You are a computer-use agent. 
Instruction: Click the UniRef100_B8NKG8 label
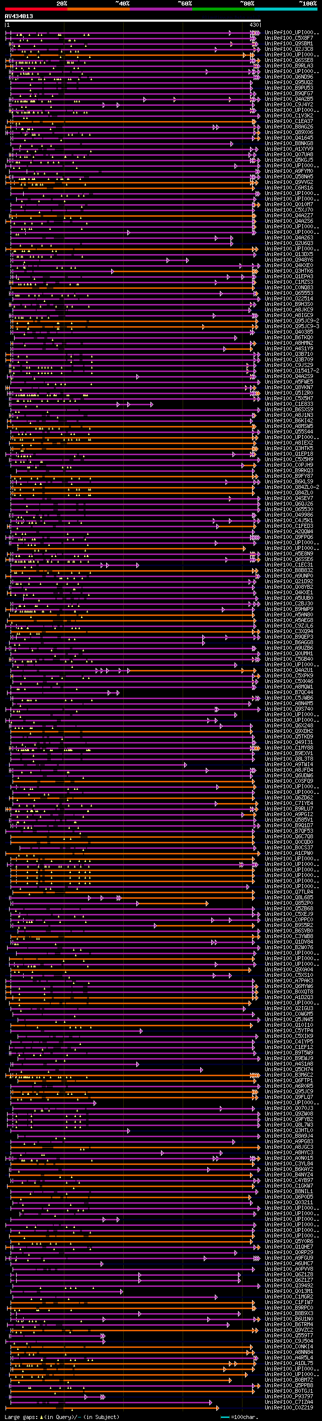[289, 144]
